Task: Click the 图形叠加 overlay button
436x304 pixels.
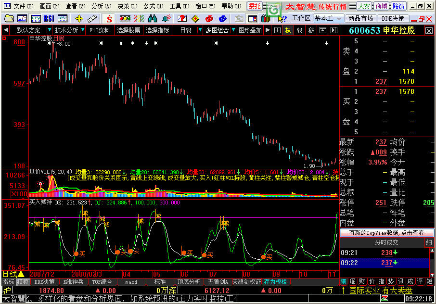Action: tap(250, 30)
